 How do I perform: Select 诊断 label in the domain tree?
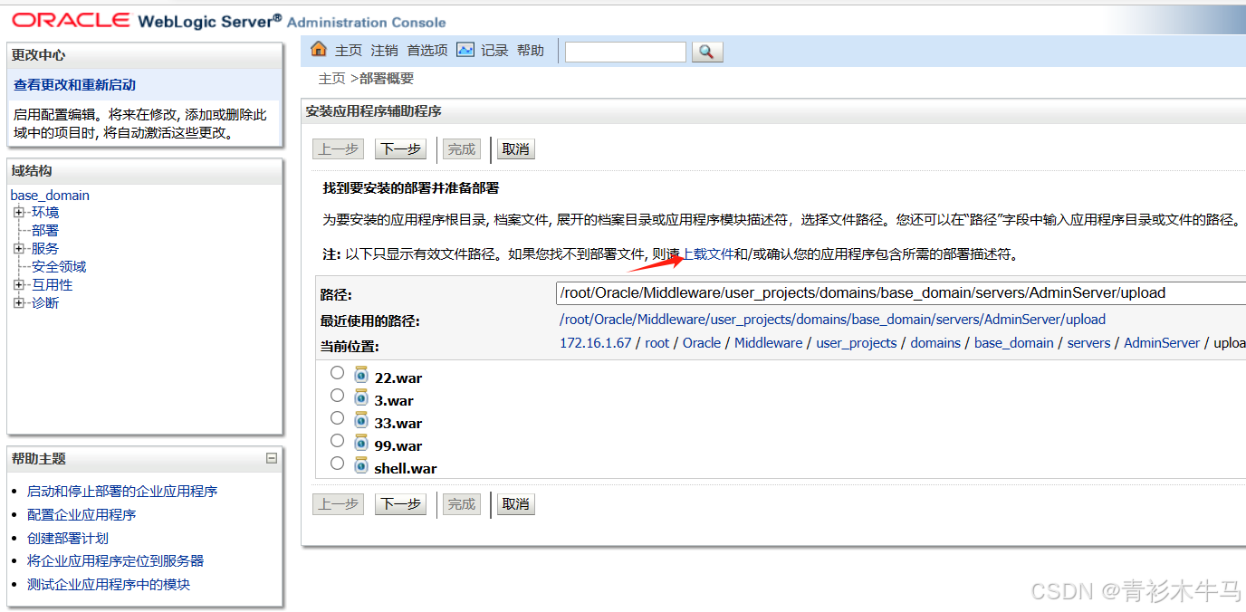point(45,303)
